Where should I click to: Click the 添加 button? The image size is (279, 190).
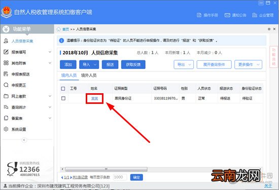click(x=68, y=64)
